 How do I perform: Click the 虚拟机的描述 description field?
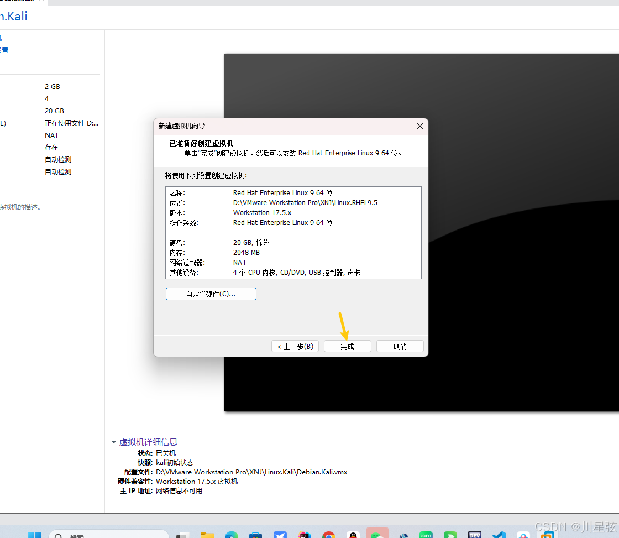pos(20,207)
